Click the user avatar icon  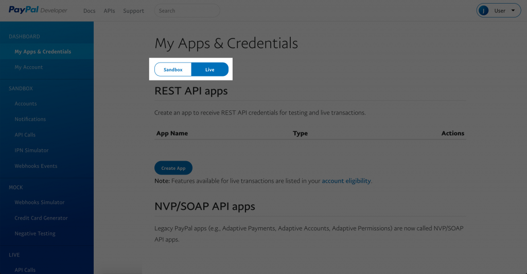[x=484, y=11]
